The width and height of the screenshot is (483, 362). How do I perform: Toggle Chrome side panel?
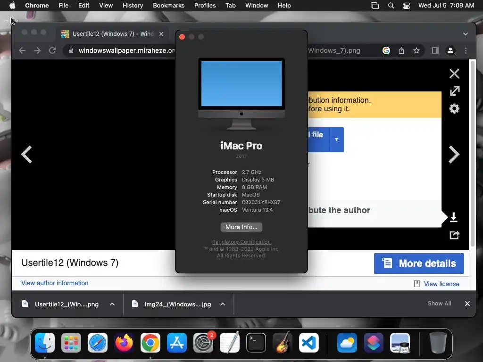coord(435,50)
